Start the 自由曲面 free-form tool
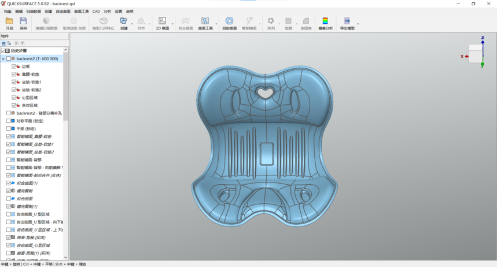497x267 pixels. point(229,21)
